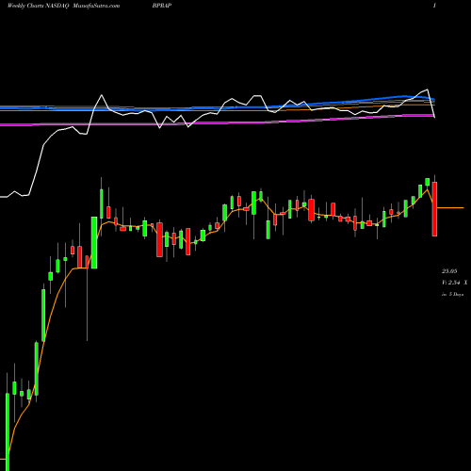
Task: Click the "Weekly Charts NASDAQ" header text
Action: pyautogui.click(x=38, y=6)
